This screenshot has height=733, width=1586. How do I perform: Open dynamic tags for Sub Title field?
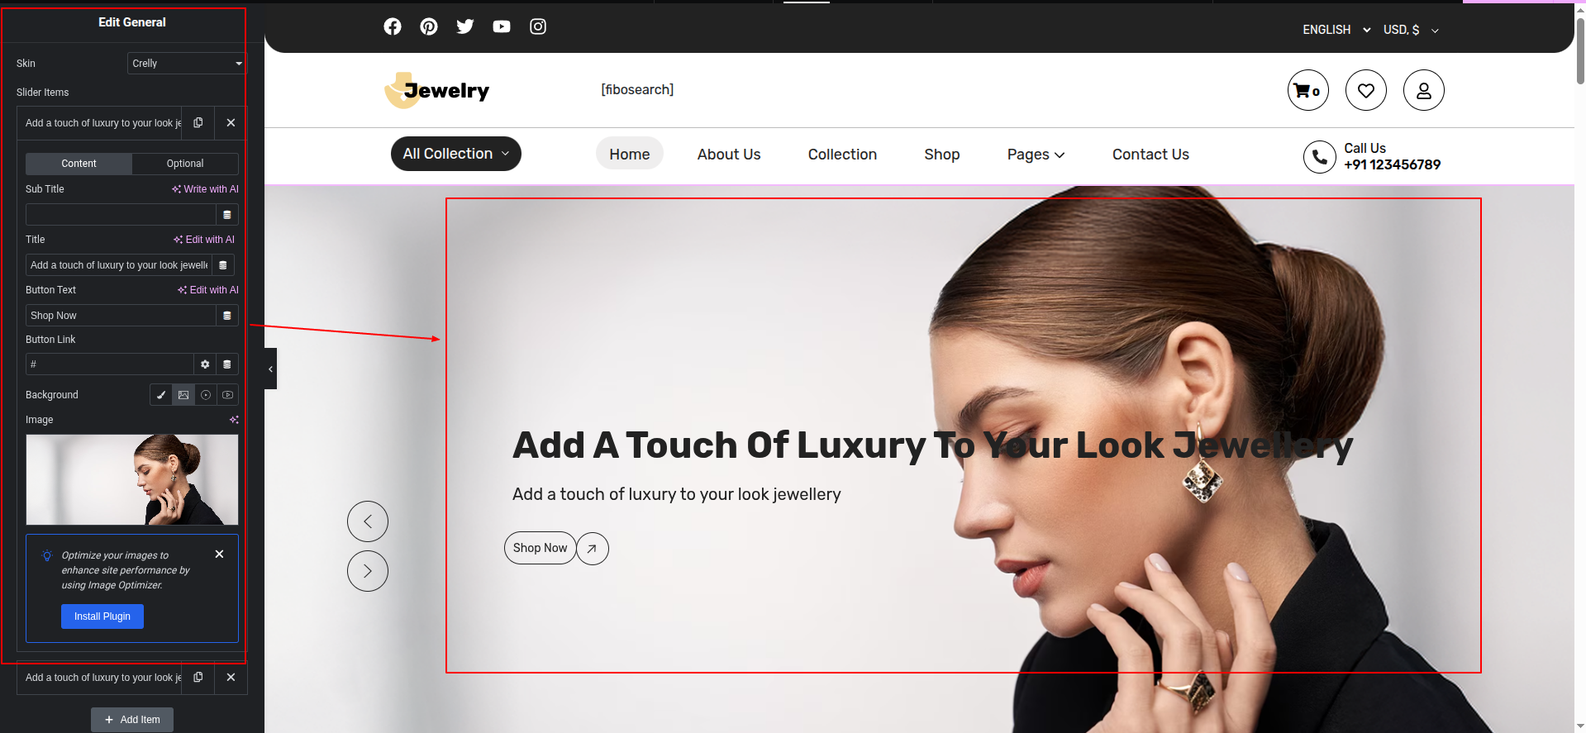[227, 215]
